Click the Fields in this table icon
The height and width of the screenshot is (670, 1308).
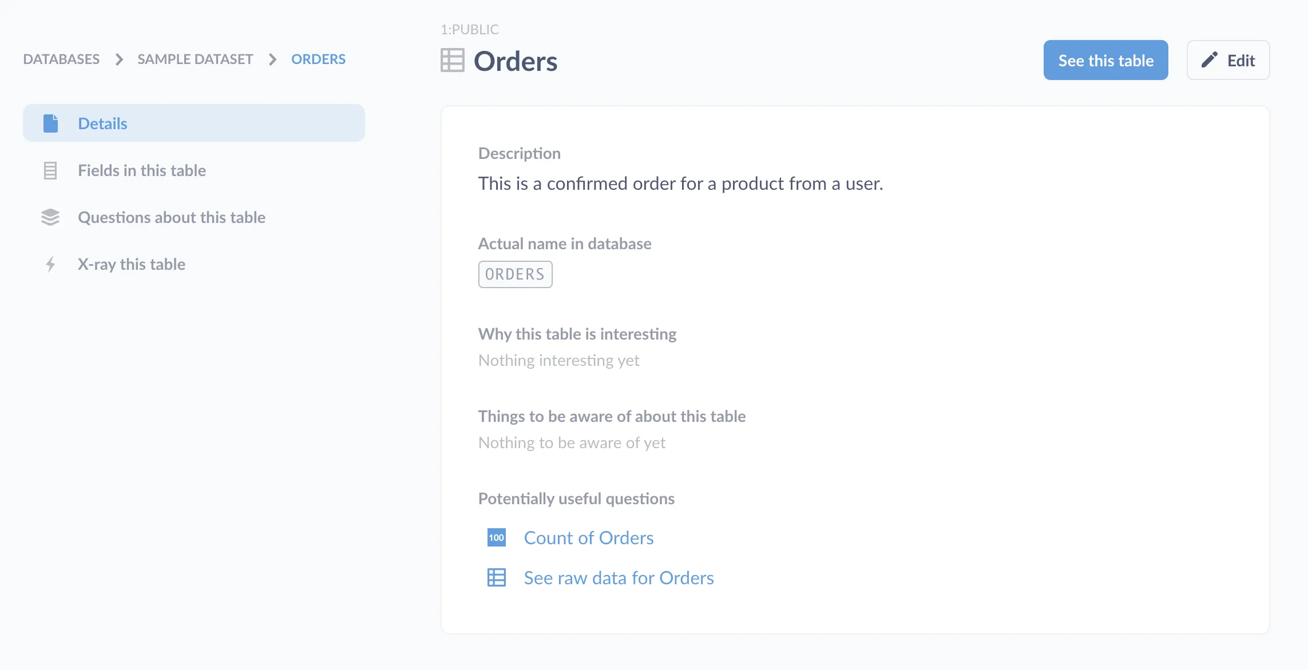click(x=51, y=170)
